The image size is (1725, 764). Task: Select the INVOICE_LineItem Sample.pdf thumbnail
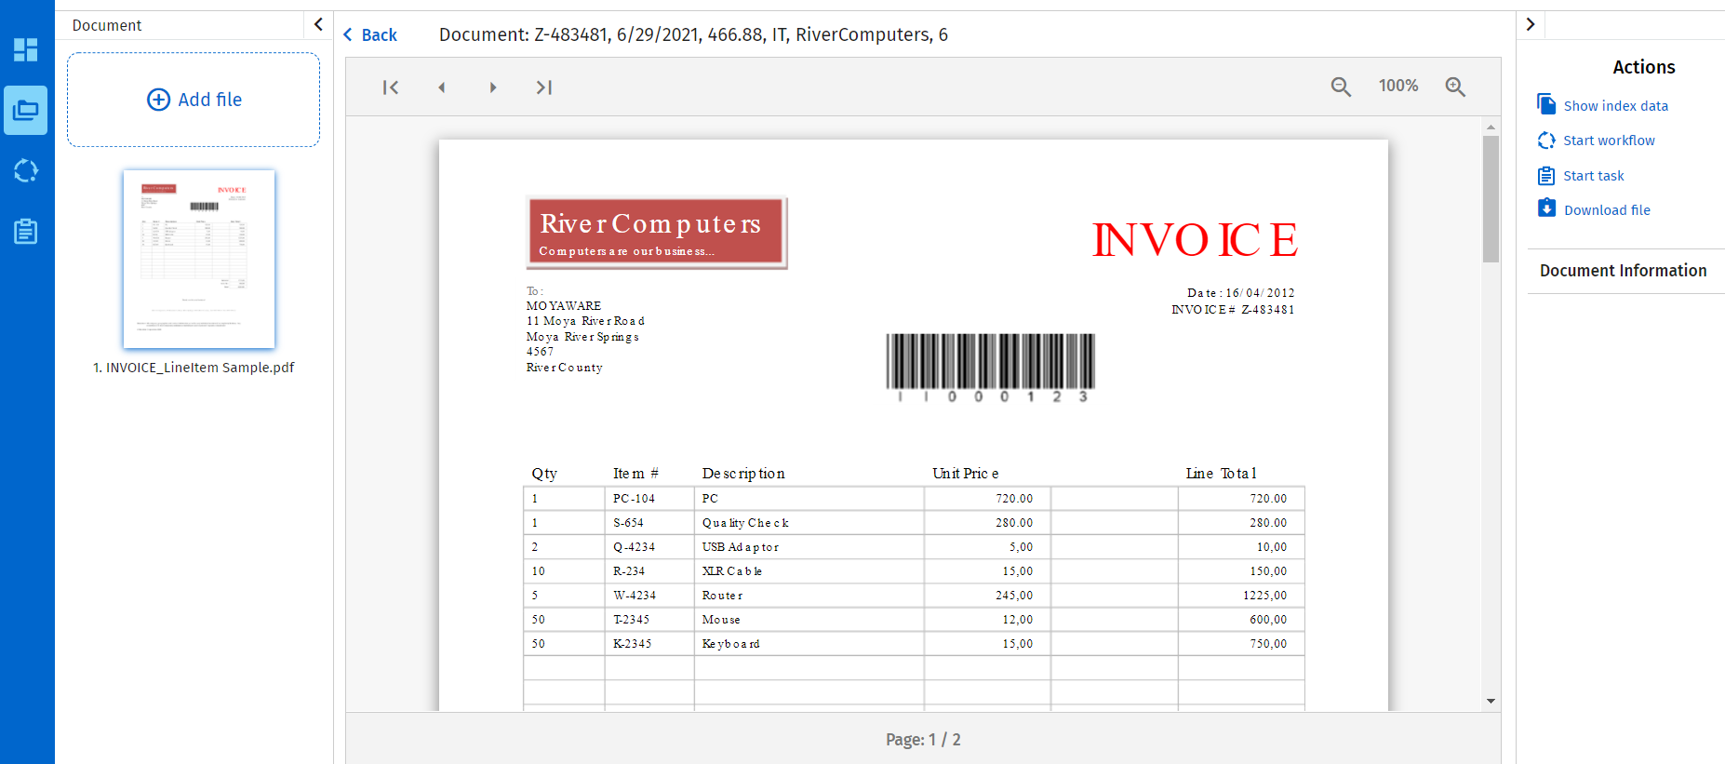point(199,260)
